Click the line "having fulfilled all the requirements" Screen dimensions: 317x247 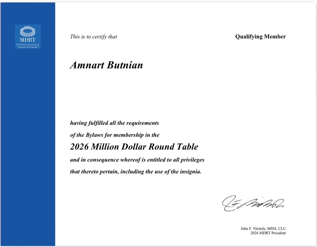[115, 123]
